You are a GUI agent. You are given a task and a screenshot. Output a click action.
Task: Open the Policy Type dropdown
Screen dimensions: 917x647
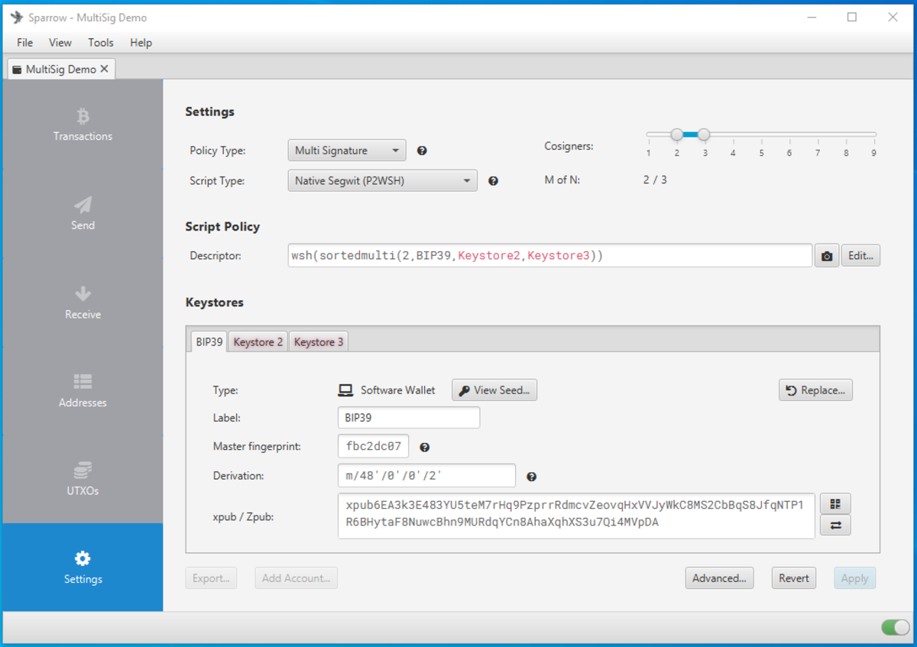[x=347, y=150]
